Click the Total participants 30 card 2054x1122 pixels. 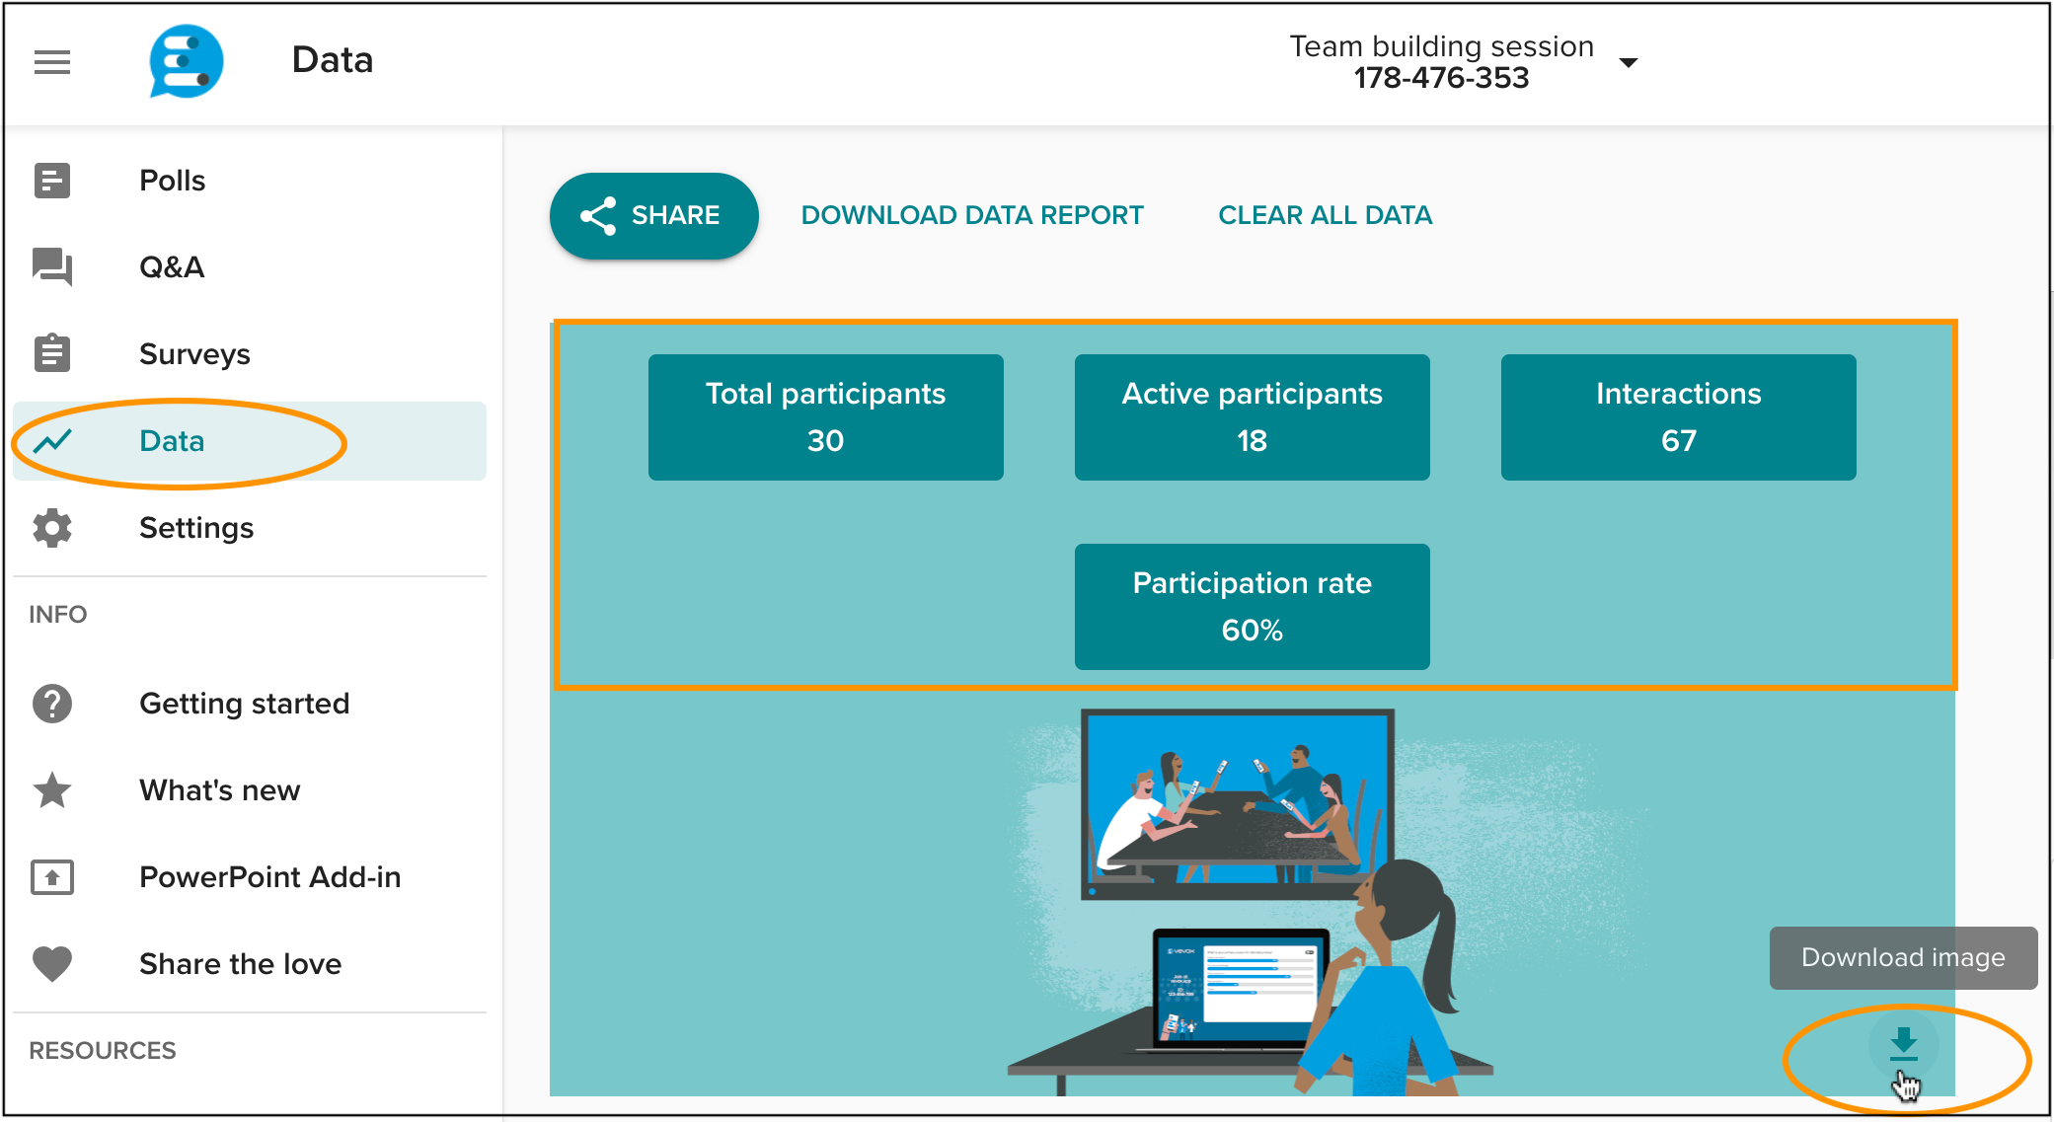pos(825,417)
